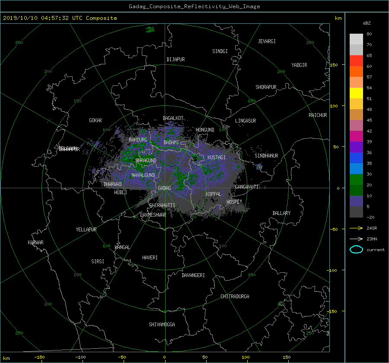Click the DAVANGERI city label
389x363 pixels.
click(x=193, y=275)
